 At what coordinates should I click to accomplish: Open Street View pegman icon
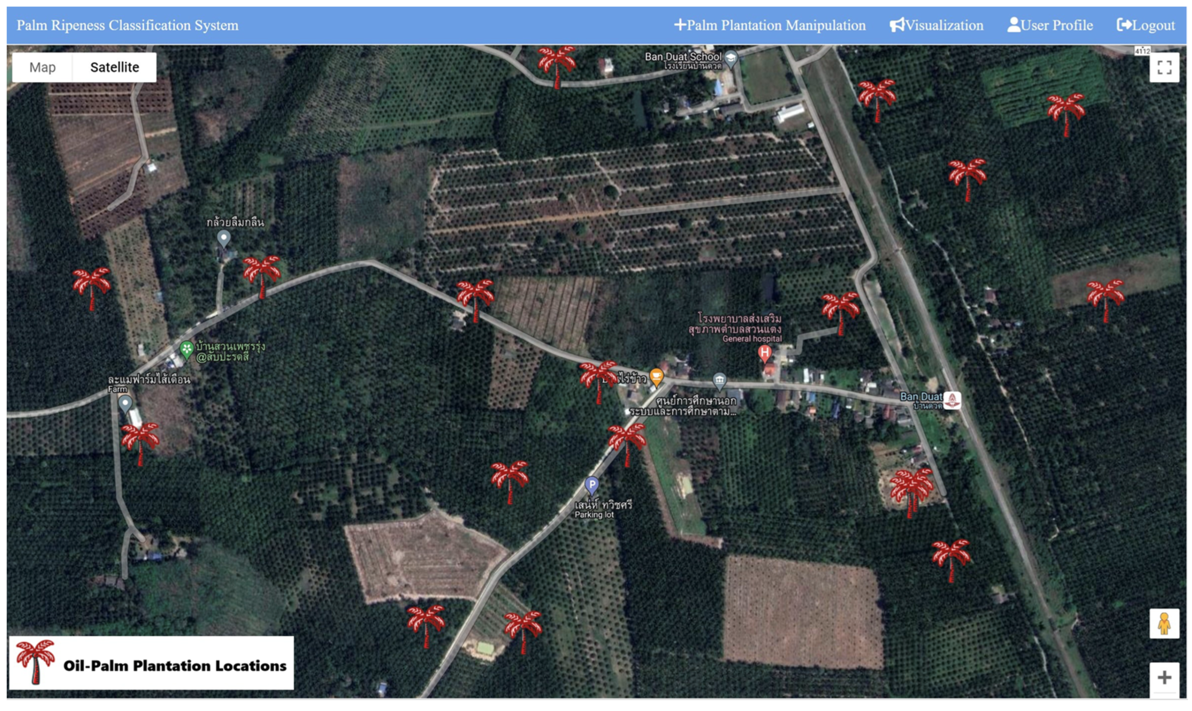click(1164, 624)
